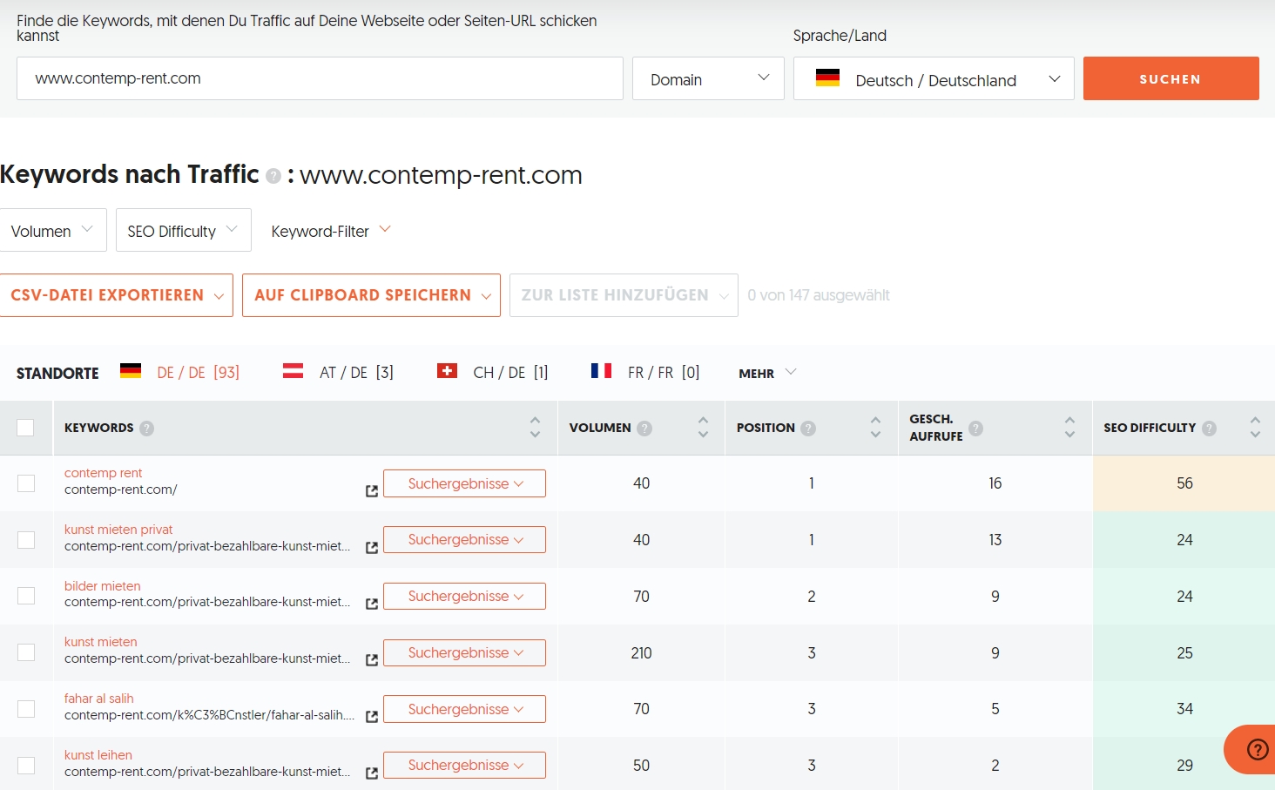Click Austrian flag icon in locations
The image size is (1275, 790).
[x=293, y=371]
